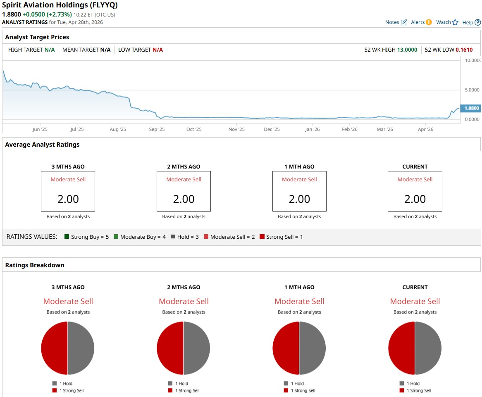Screen dimensions: 482x397
Task: Click the 'Analyst Target Prices' heading
Action: [x=37, y=37]
